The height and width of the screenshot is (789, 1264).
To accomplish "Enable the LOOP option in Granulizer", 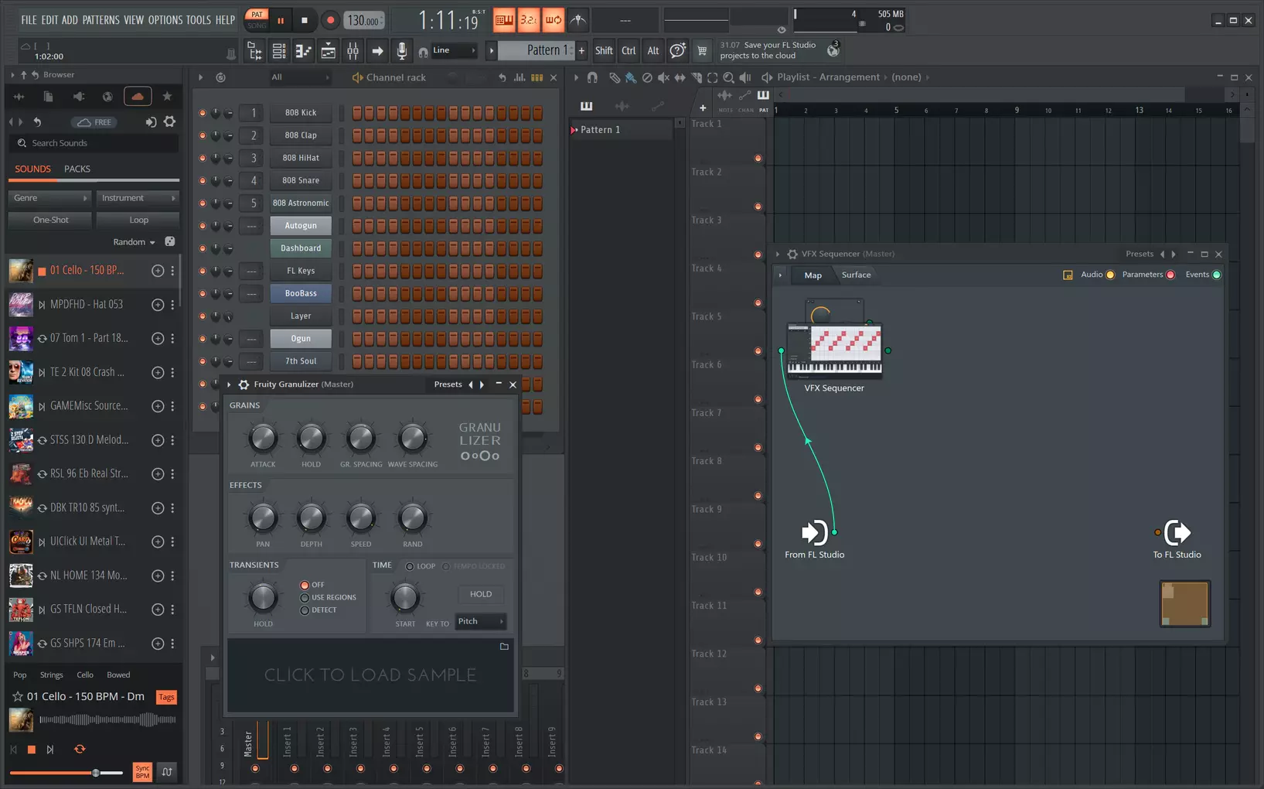I will (410, 566).
